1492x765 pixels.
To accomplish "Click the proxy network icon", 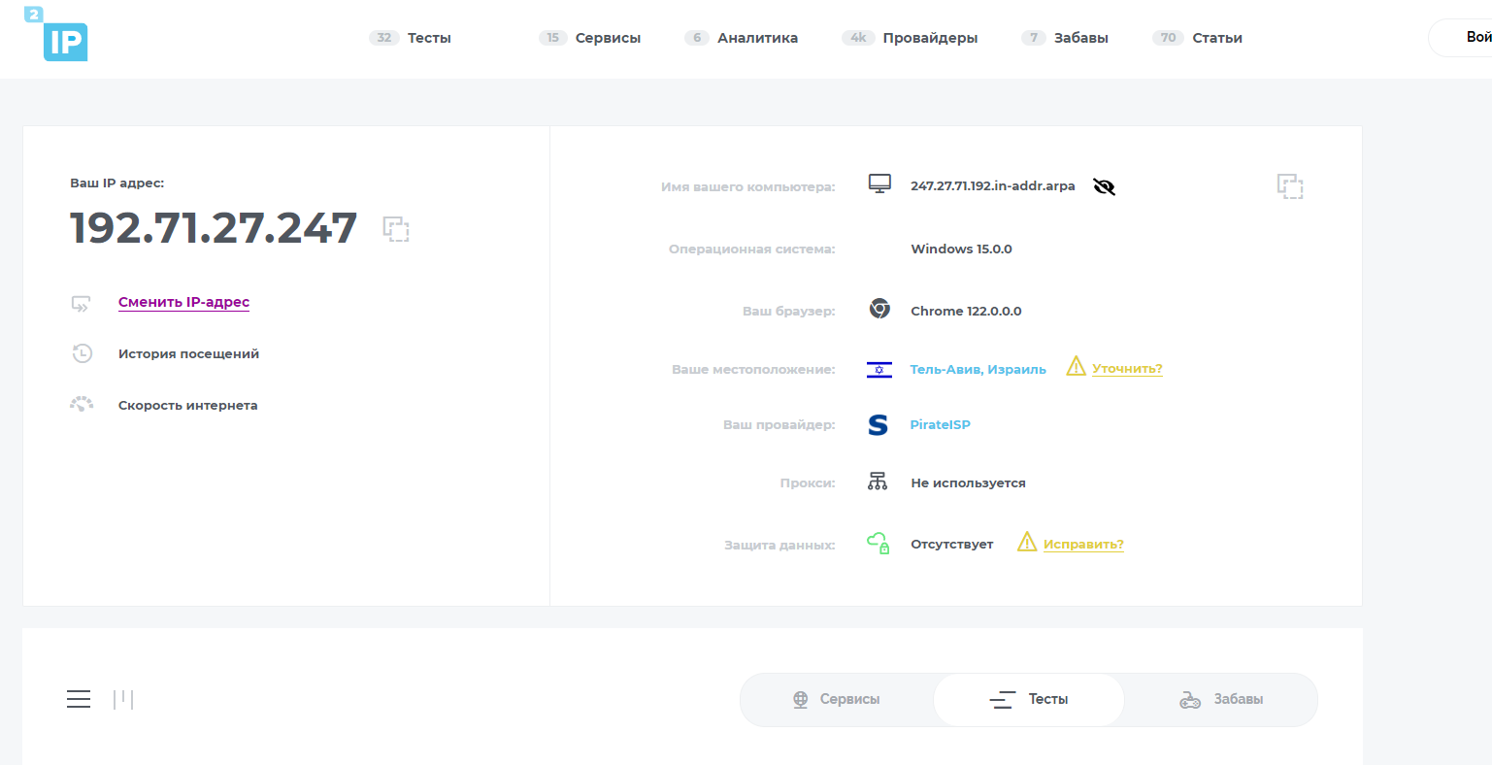I will coord(878,482).
